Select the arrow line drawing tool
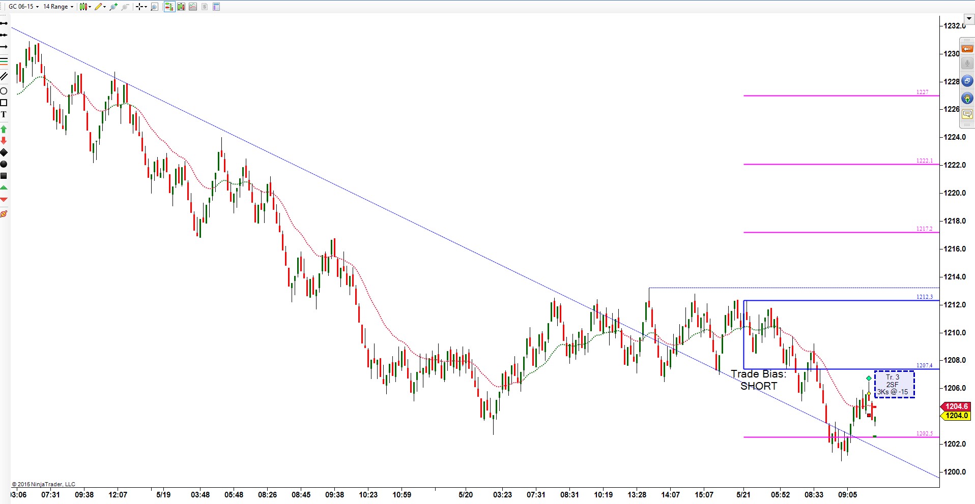The width and height of the screenshot is (975, 504). coord(4,47)
